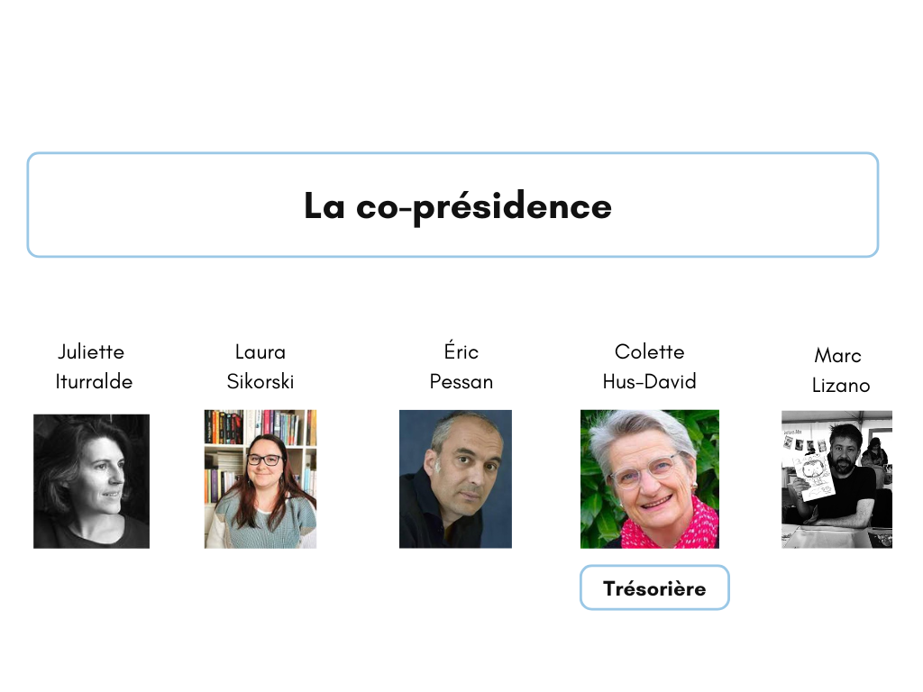Image resolution: width=923 pixels, height=692 pixels.
Task: Click the first name "Colette"
Action: 650,351
